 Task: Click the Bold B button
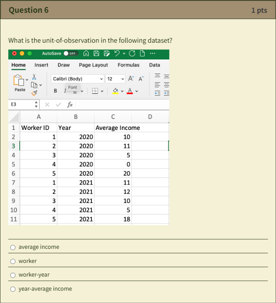(x=55, y=91)
